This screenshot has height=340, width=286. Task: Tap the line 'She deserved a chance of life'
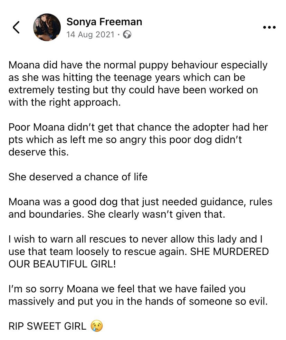point(78,177)
